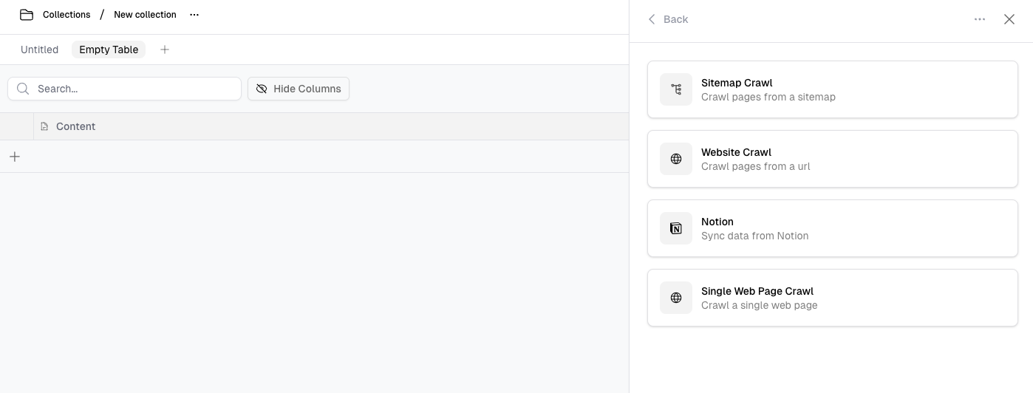Click the magnifier icon in search box
Screen dimensions: 1033x393
23,89
